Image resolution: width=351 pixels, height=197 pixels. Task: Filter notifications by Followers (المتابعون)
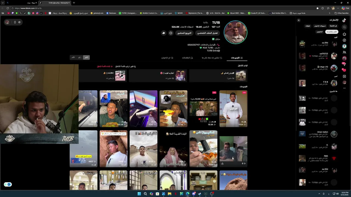(320, 32)
